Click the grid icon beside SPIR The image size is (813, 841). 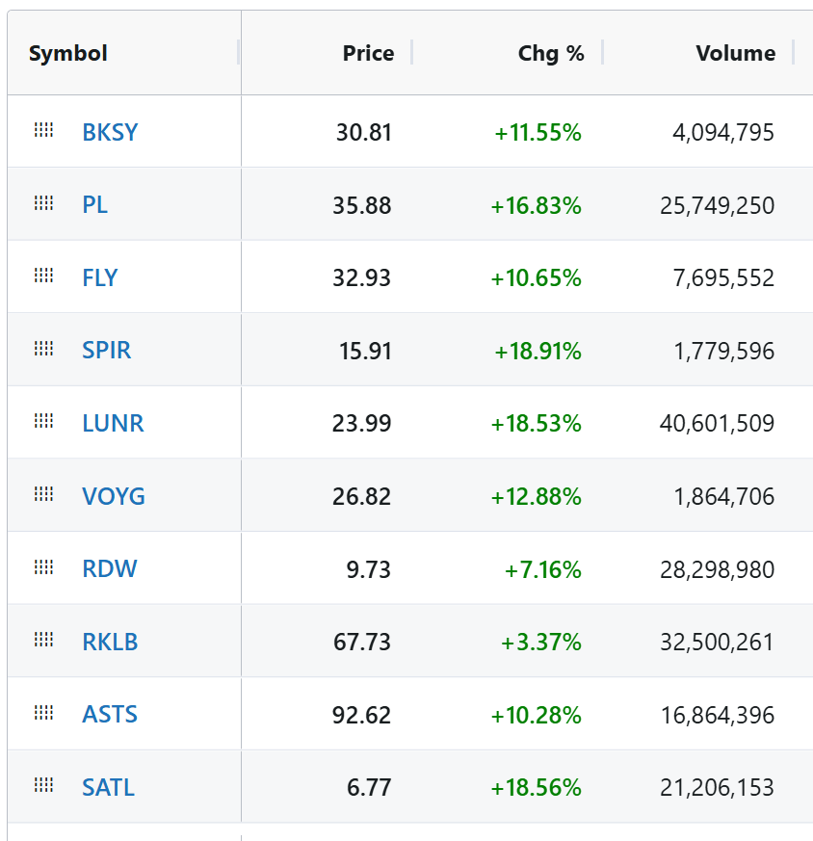42,349
